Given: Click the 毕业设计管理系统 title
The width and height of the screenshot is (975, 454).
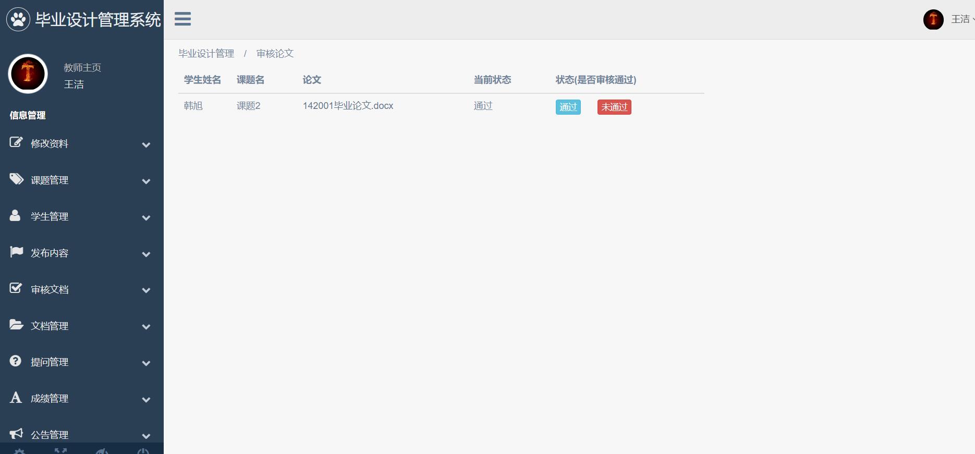Looking at the screenshot, I should pyautogui.click(x=98, y=20).
